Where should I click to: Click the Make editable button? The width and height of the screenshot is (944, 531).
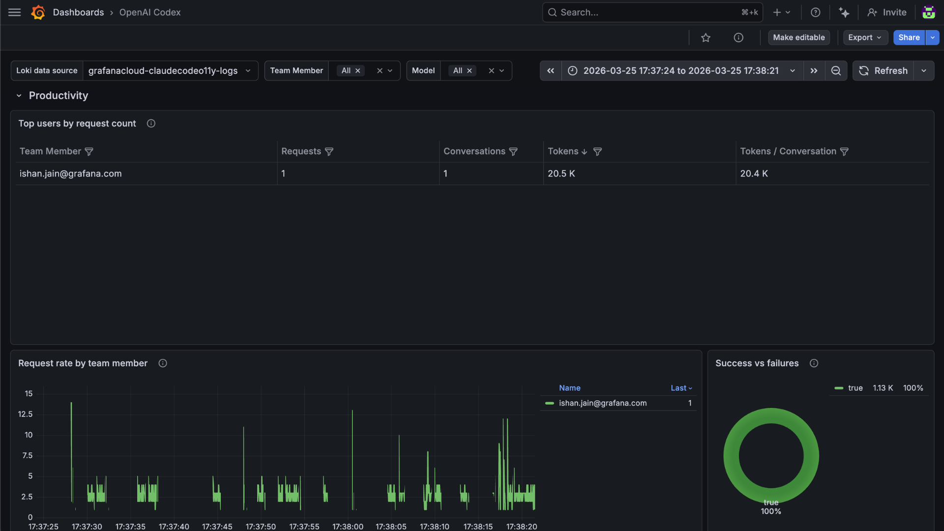pos(798,38)
